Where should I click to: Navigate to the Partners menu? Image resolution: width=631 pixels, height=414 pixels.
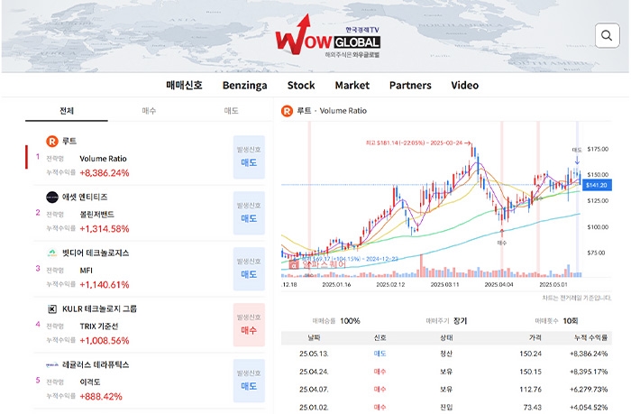click(x=410, y=86)
